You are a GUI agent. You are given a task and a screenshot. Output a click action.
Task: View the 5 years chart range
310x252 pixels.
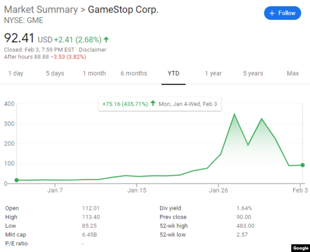[253, 73]
